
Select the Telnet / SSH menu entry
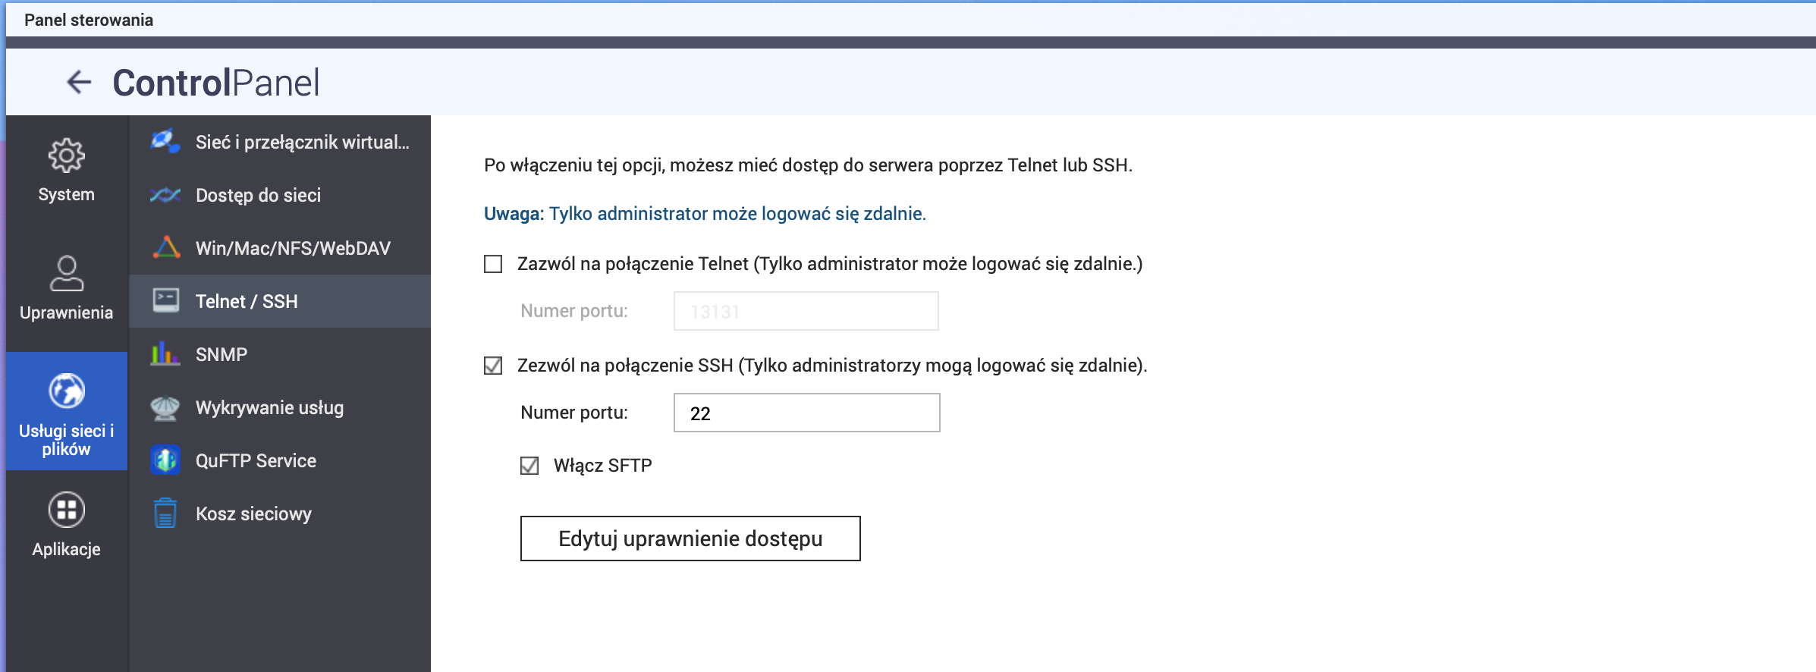[247, 301]
